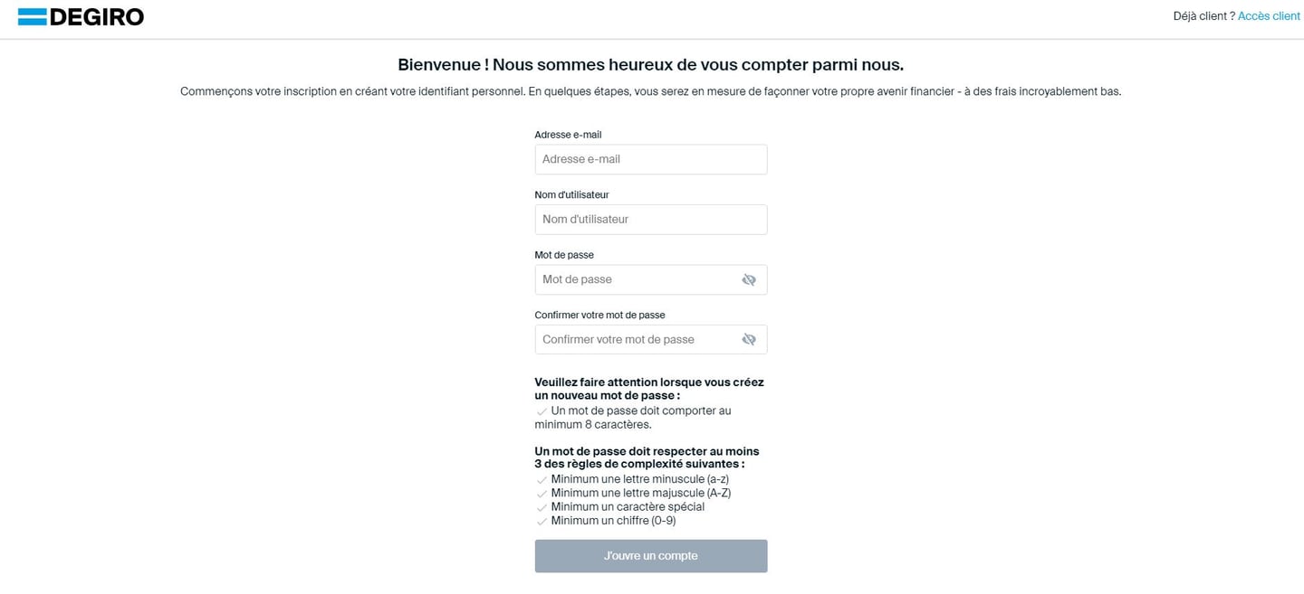The width and height of the screenshot is (1304, 594).
Task: Show password using Mot de passe eye icon
Action: (749, 280)
